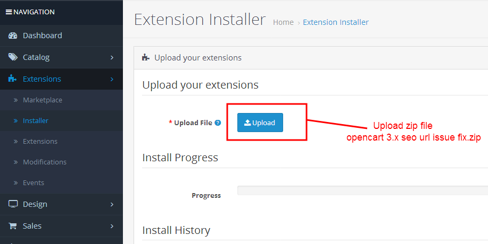Image resolution: width=488 pixels, height=244 pixels.
Task: Click the Upload File help question icon
Action: coord(218,123)
